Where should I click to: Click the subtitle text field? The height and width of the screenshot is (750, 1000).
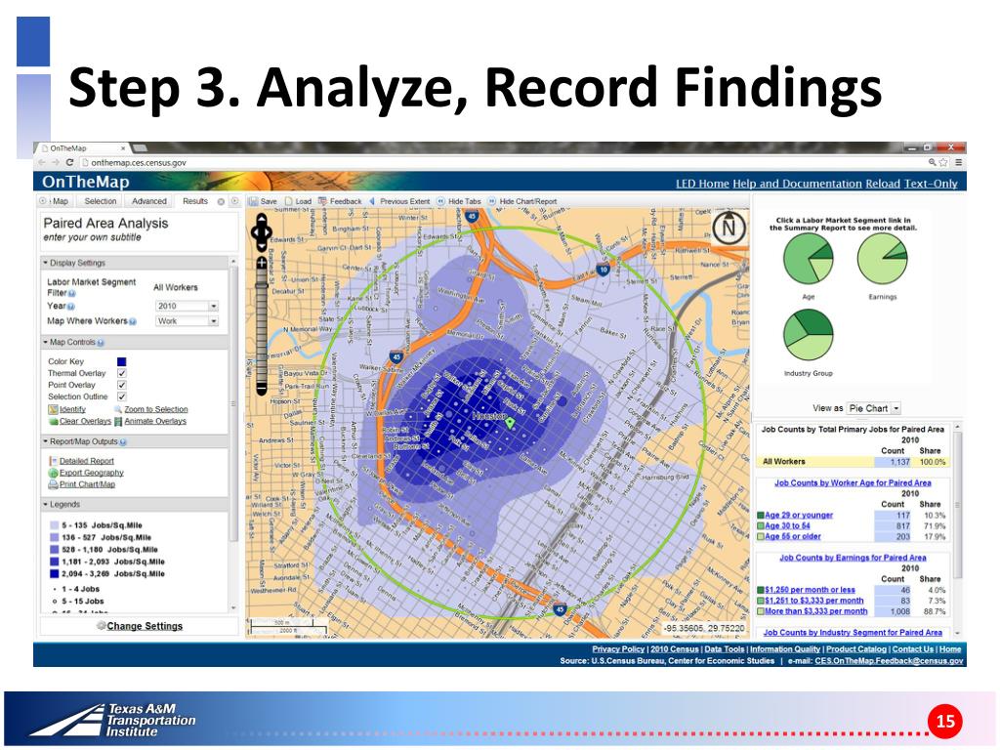[93, 238]
